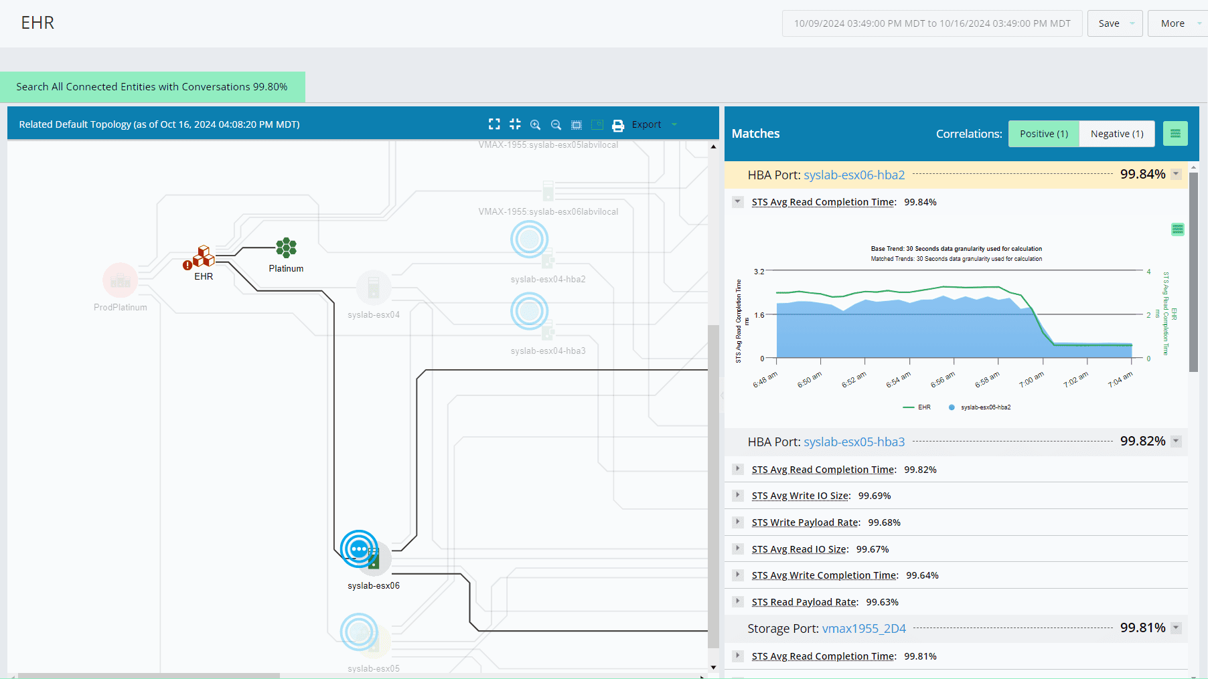Click the topology horizontal scrollbar thumb
1208x679 pixels.
149,676
